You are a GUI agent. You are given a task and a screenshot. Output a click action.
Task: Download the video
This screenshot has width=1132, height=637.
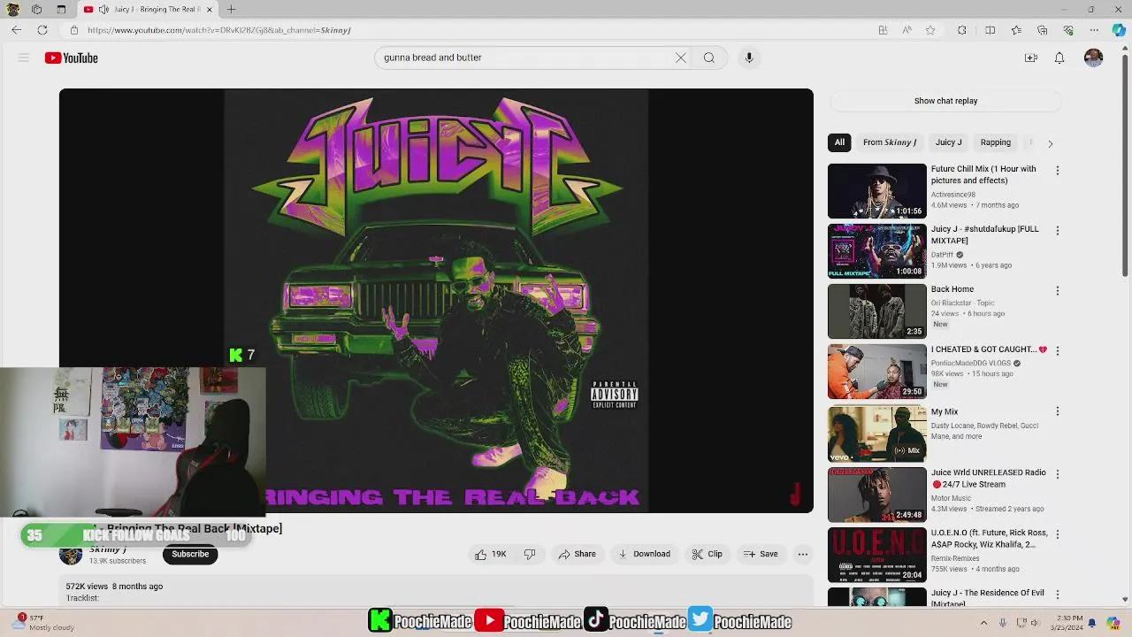click(x=644, y=554)
